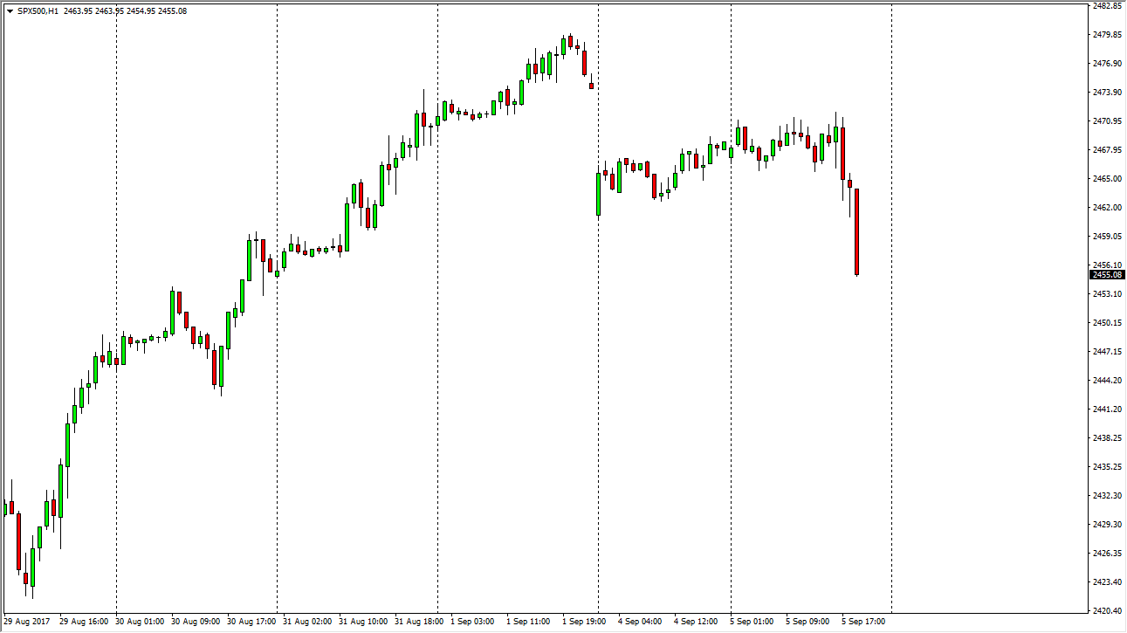Click the 31 Aug 10:00 time label
The height and width of the screenshot is (633, 1127).
[x=364, y=622]
